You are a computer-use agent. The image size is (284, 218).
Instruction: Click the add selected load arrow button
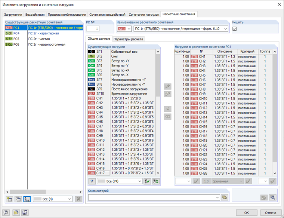(167, 86)
